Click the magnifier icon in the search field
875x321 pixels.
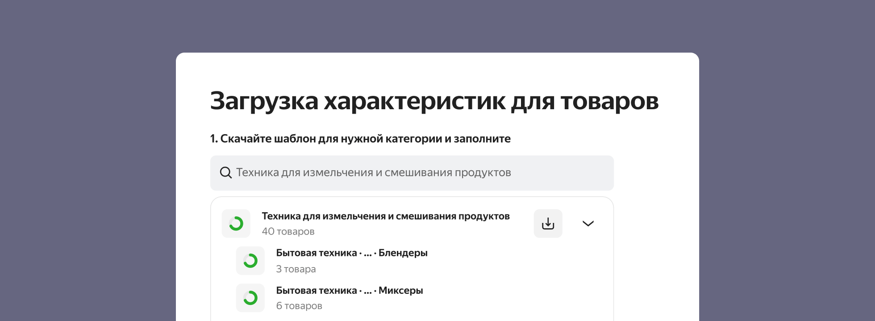click(x=226, y=173)
